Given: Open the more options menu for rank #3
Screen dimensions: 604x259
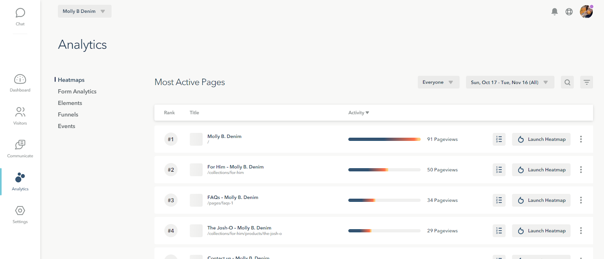Looking at the screenshot, I should tap(581, 200).
